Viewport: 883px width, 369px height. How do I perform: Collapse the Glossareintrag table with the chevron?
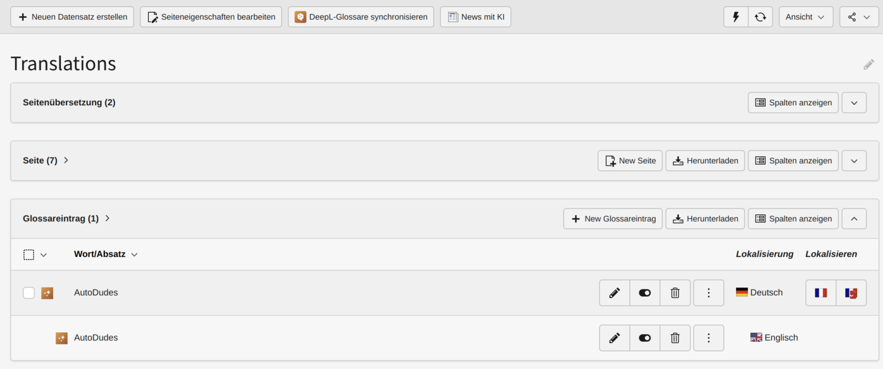pyautogui.click(x=854, y=219)
